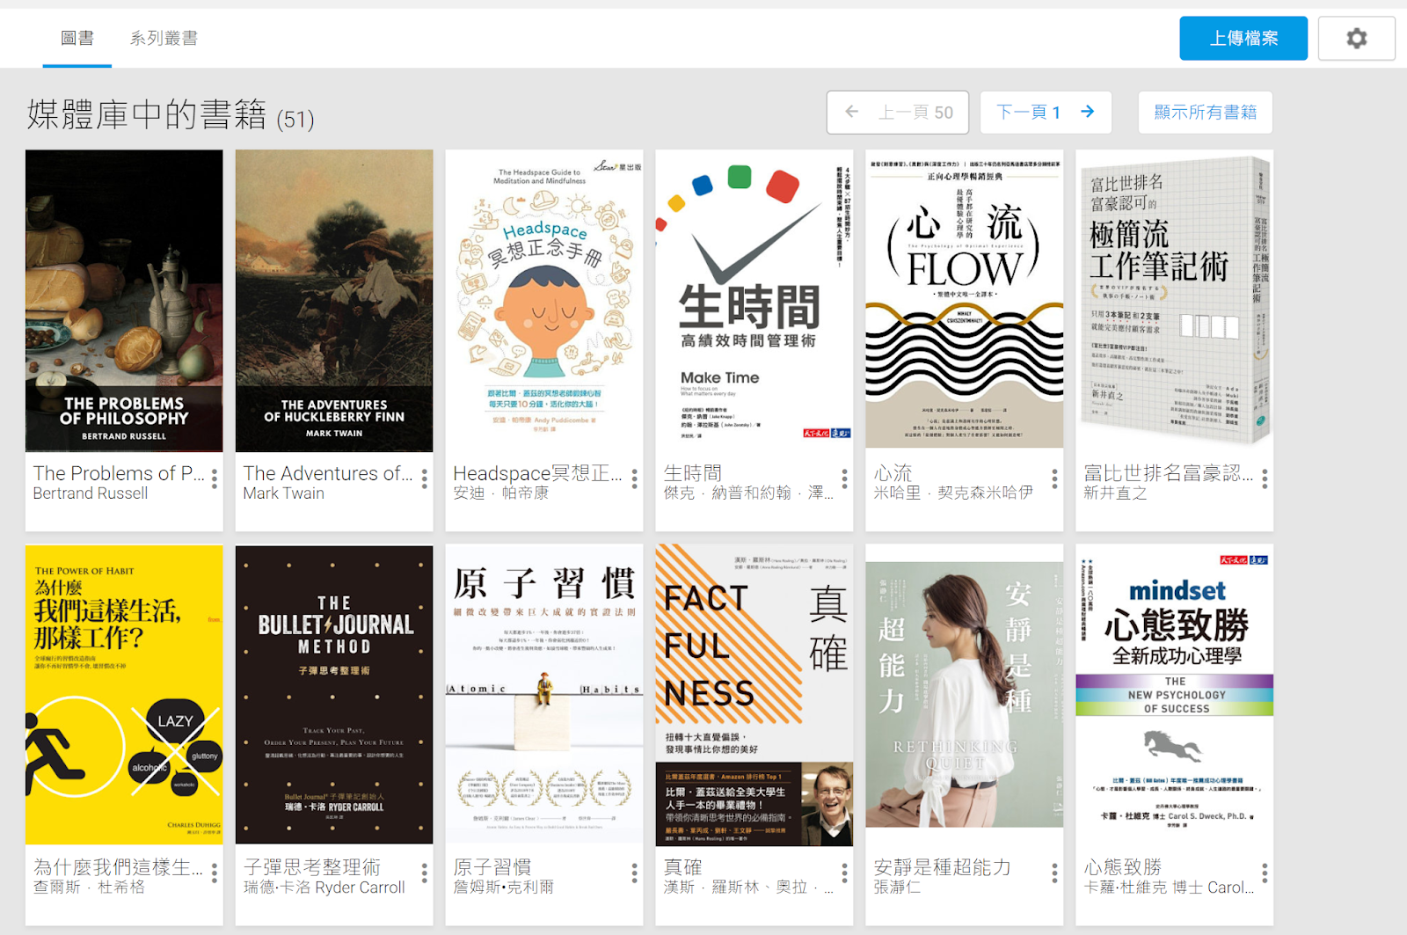Click the previous page left arrow icon
This screenshot has height=935, width=1407.
tap(851, 112)
